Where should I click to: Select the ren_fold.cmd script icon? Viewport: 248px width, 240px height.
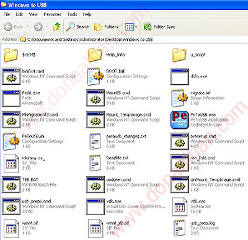pos(180,163)
